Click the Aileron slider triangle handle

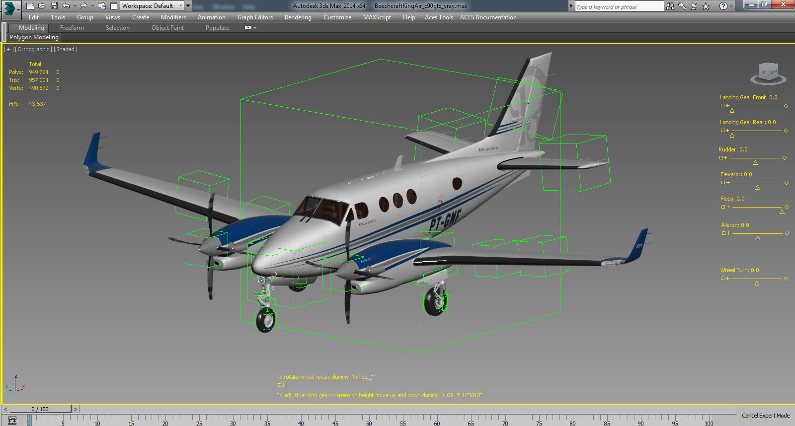click(758, 238)
